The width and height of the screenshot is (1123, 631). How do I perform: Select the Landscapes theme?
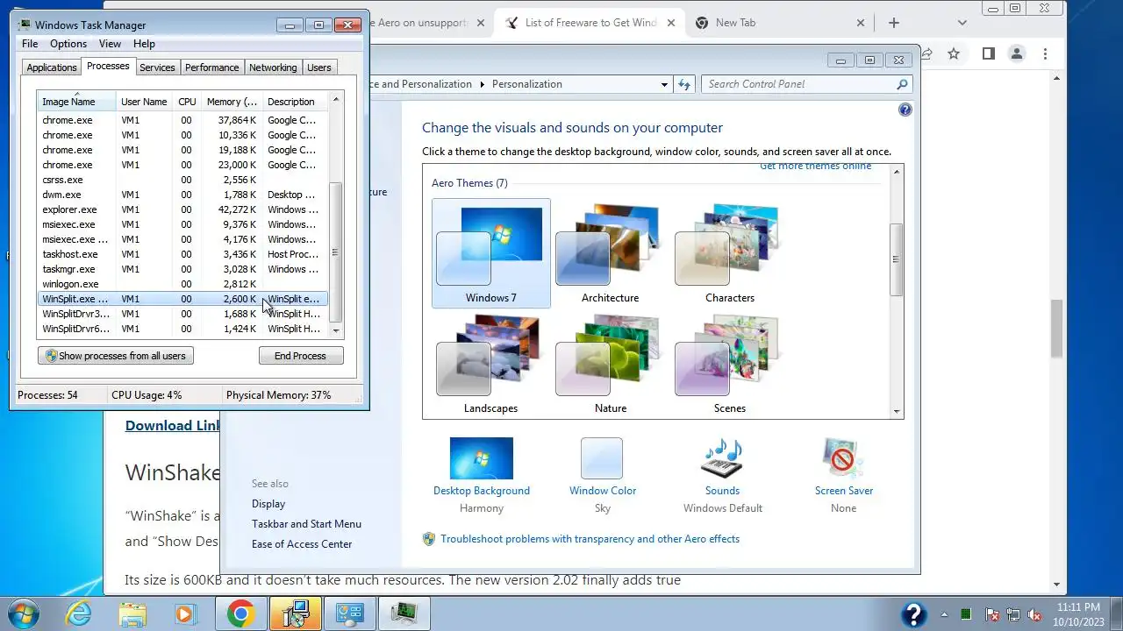(x=491, y=365)
